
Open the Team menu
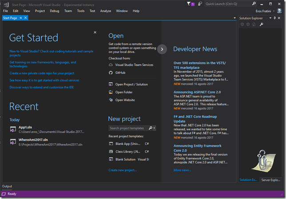68,11
